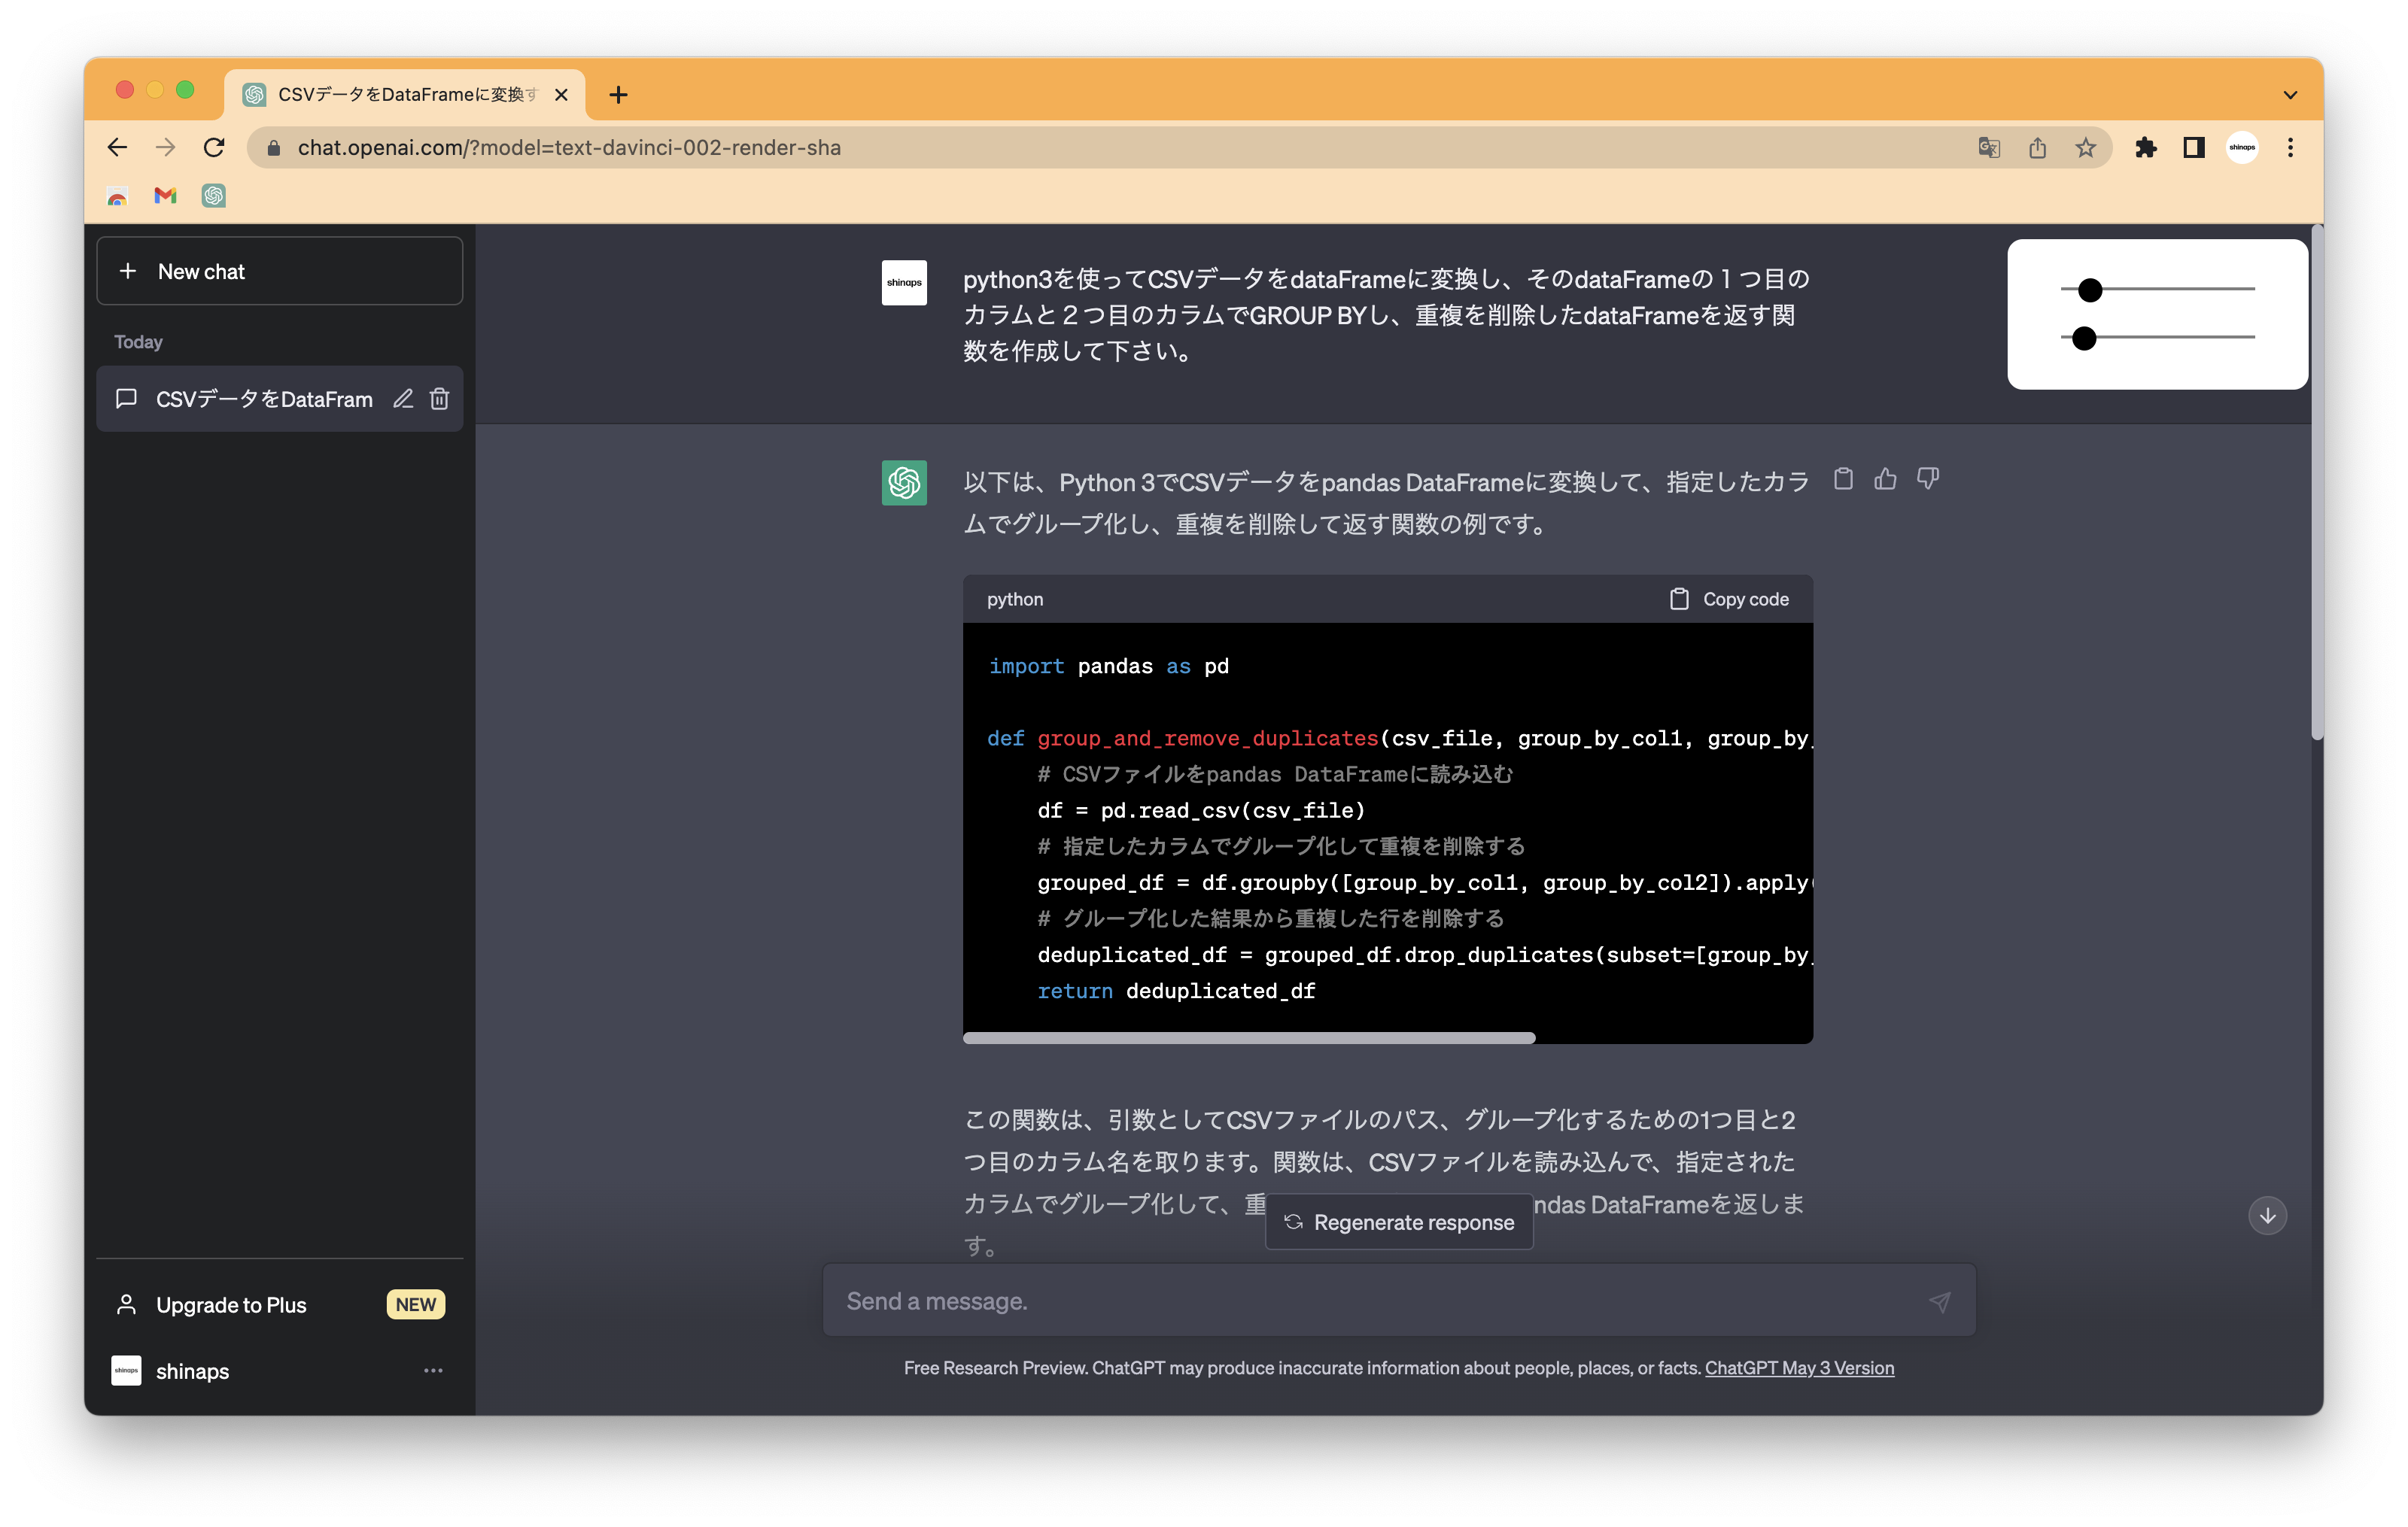Click Regenerate response

click(1399, 1222)
